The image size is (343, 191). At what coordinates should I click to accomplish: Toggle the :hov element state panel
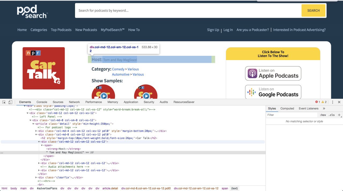pyautogui.click(x=323, y=115)
